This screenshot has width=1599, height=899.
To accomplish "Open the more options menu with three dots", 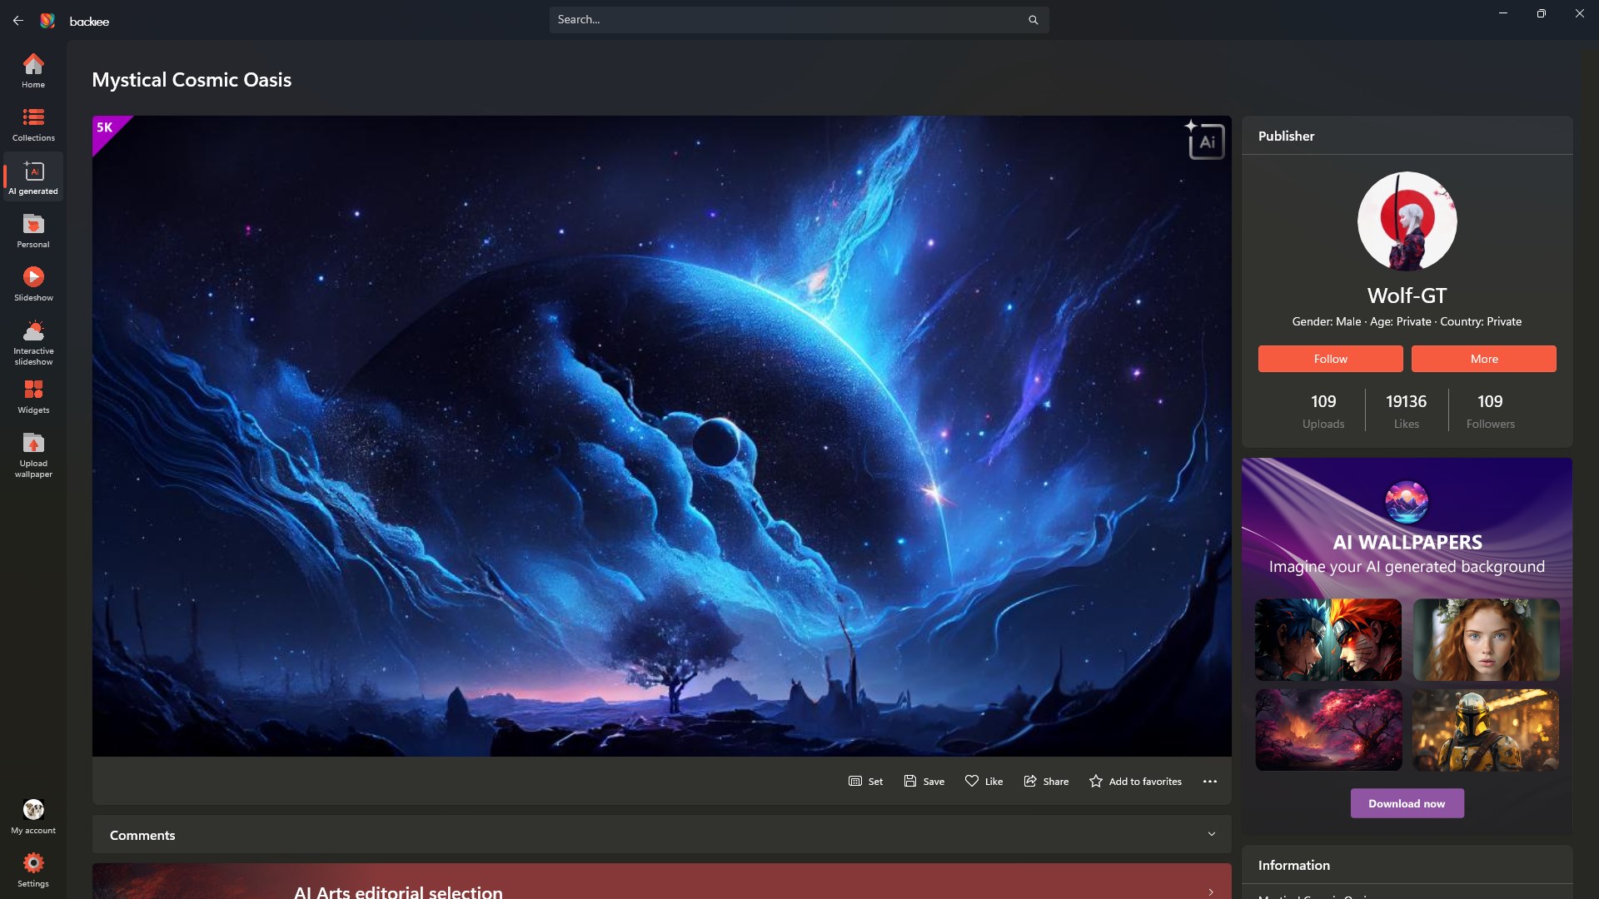I will (x=1210, y=781).
